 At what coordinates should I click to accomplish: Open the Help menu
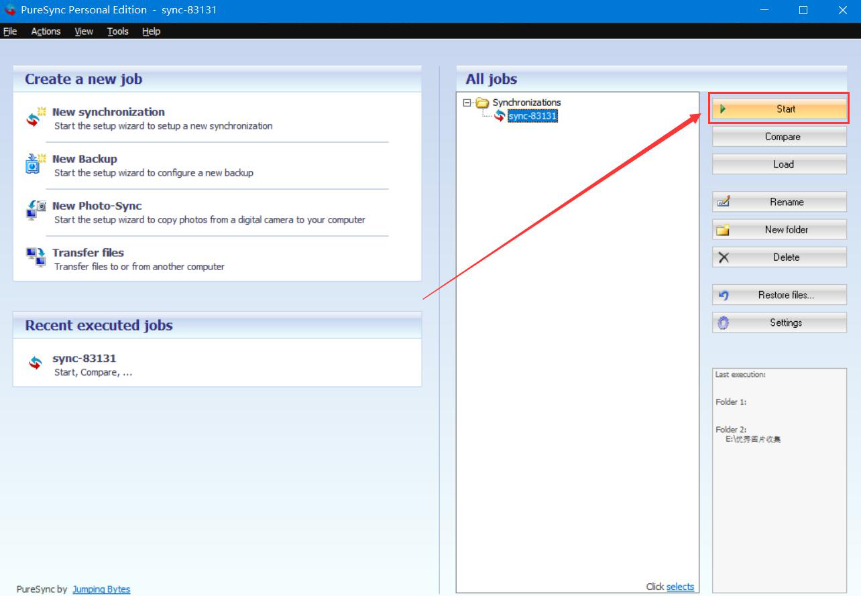tap(151, 32)
